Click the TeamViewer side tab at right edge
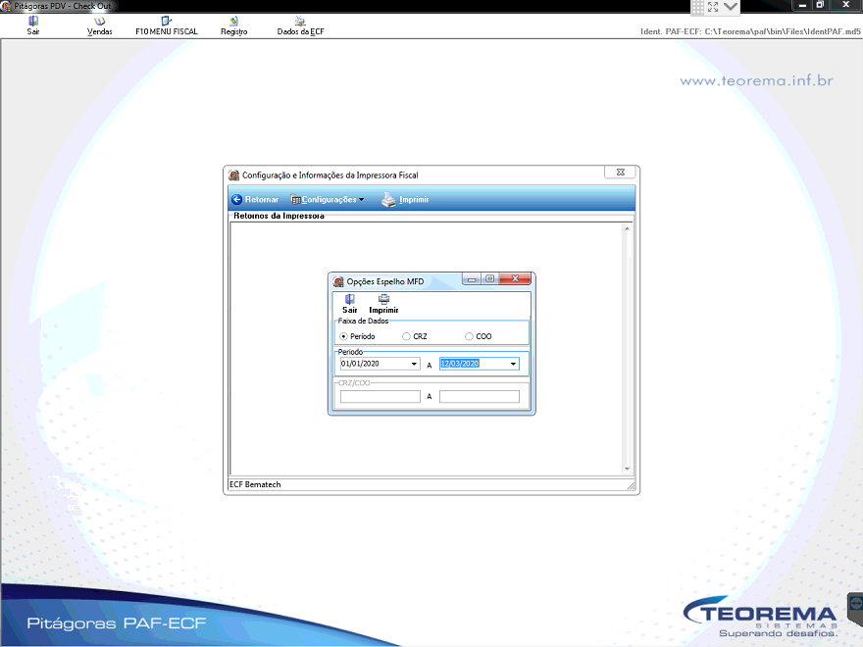This screenshot has width=863, height=647. [x=855, y=608]
